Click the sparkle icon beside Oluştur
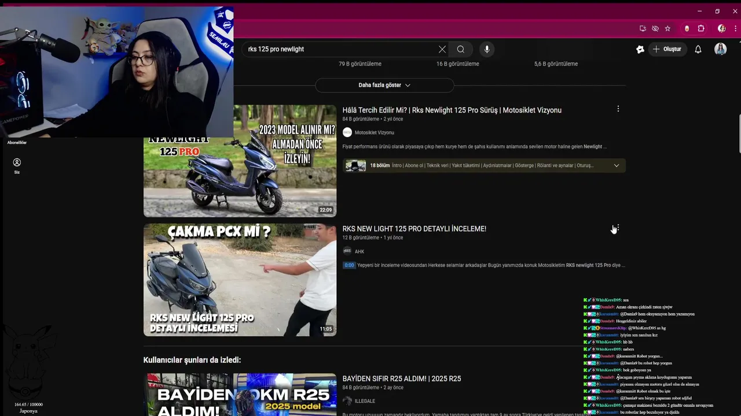 click(640, 49)
